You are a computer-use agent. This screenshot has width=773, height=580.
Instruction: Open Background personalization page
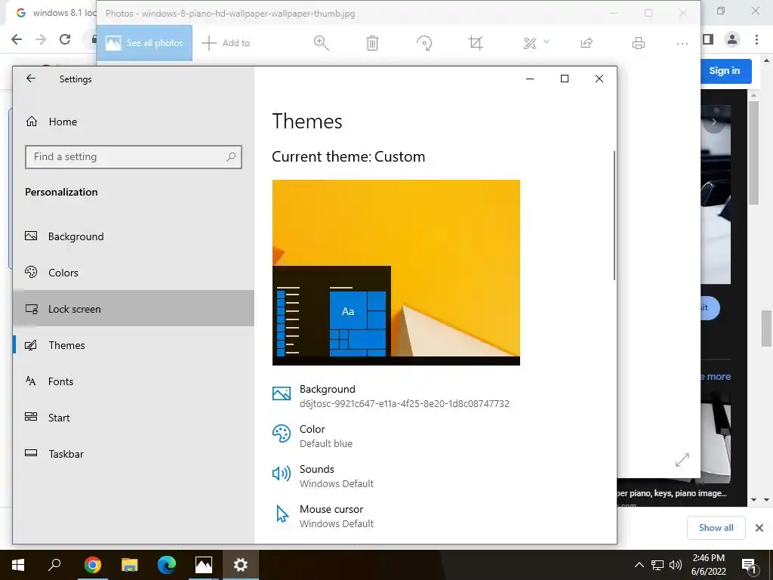133,236
